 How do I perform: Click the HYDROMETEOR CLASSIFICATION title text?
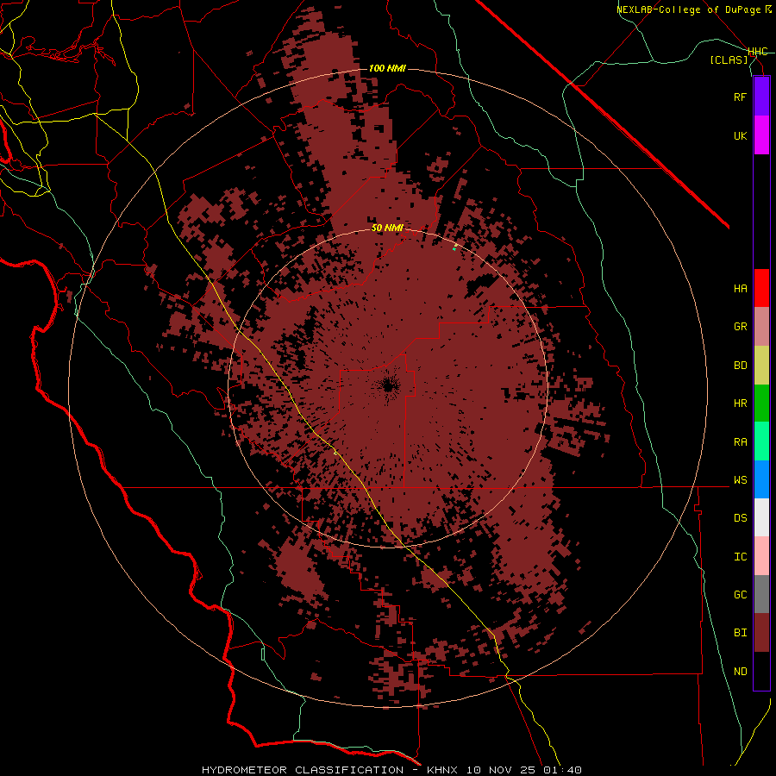303,770
